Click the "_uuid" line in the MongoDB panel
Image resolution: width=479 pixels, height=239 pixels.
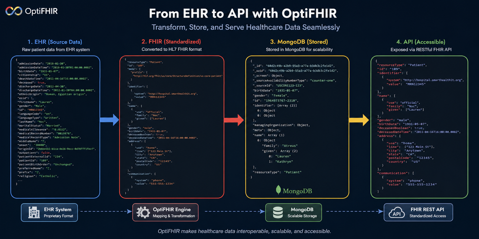[295, 71]
